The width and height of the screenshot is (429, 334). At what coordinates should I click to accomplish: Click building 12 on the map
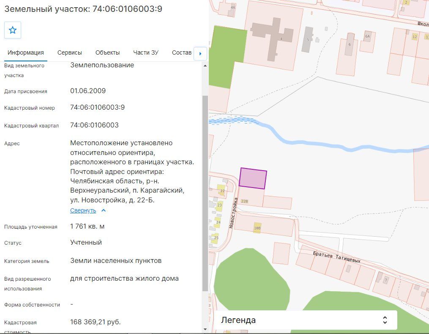[415, 37]
